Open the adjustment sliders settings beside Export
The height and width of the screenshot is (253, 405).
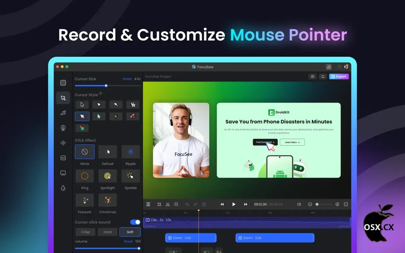point(322,76)
